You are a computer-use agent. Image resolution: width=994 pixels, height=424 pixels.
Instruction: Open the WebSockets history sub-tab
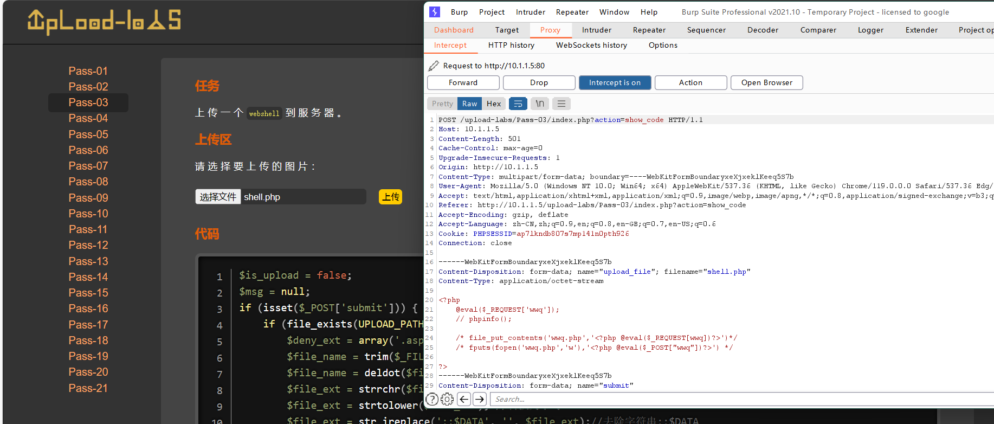coord(591,45)
